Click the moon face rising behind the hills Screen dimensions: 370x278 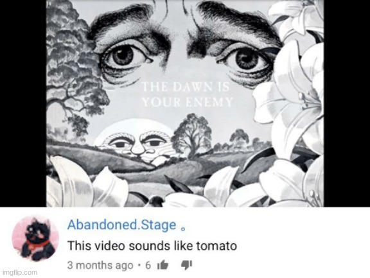(x=136, y=142)
